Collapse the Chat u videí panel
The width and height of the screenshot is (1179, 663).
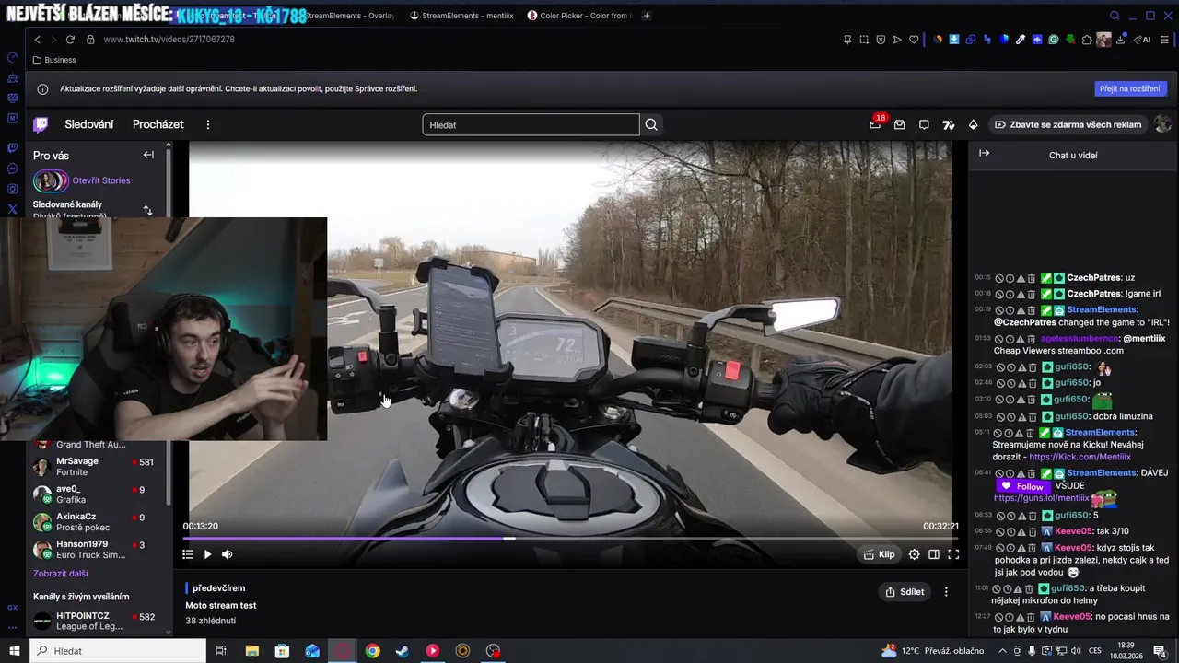(x=984, y=154)
